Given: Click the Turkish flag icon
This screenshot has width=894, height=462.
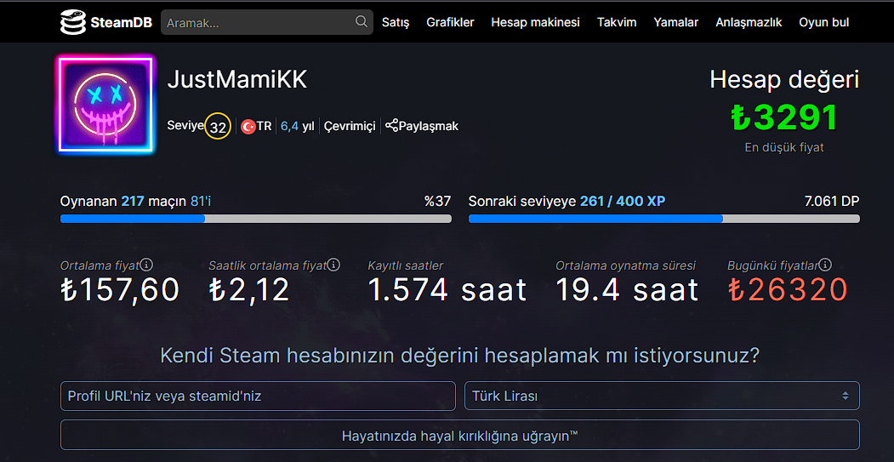Looking at the screenshot, I should point(248,126).
